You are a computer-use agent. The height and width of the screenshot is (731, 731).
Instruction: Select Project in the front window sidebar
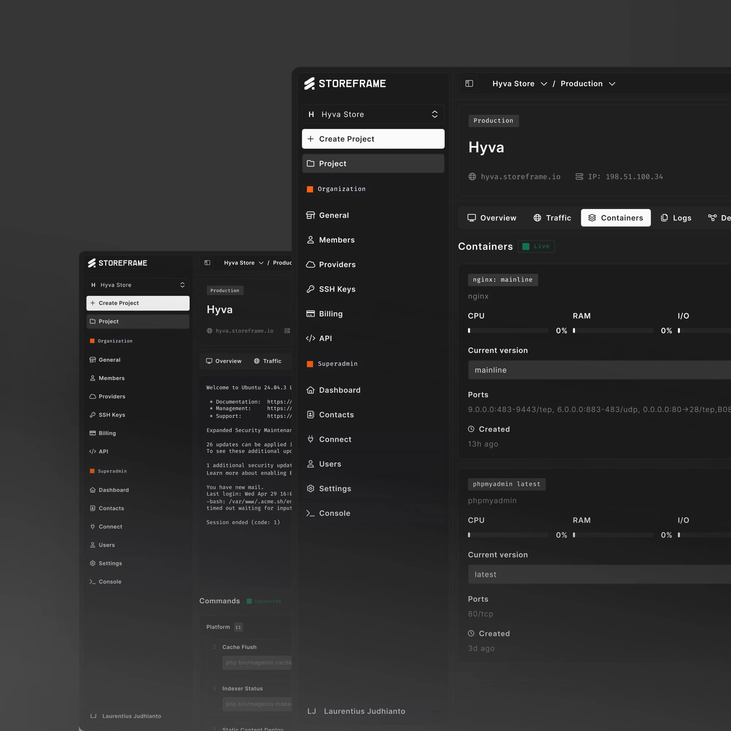(x=373, y=163)
